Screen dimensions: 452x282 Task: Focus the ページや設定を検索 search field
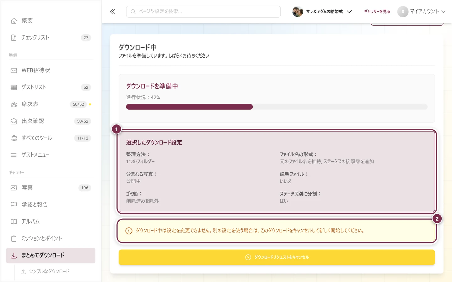[203, 12]
